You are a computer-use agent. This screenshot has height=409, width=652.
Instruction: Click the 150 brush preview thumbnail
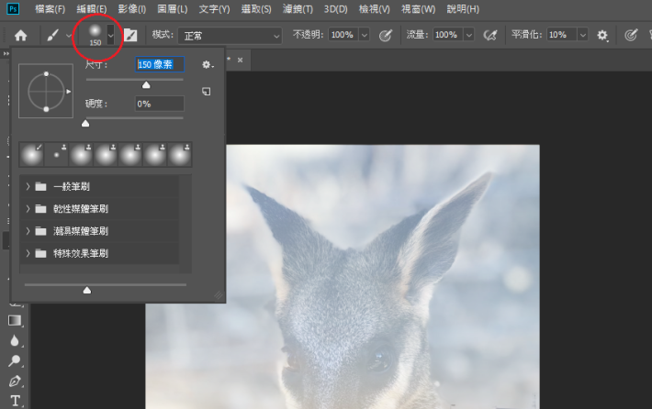(x=96, y=35)
